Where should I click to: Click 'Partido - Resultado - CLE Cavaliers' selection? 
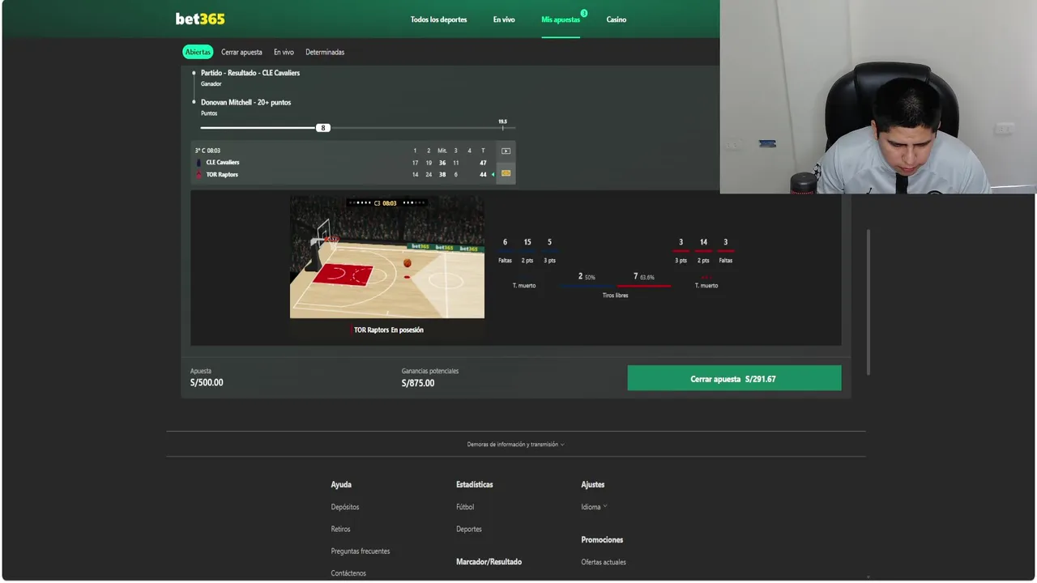coord(250,73)
